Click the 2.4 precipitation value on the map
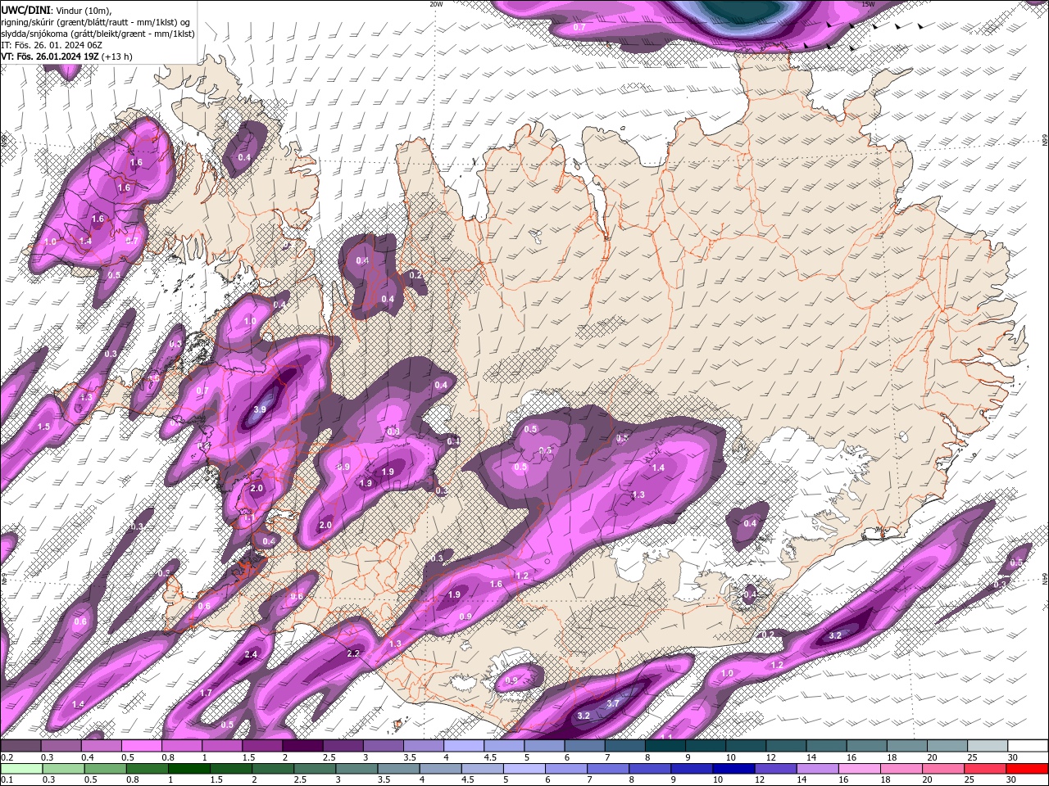Screen dimensions: 1049x786 (x=251, y=654)
